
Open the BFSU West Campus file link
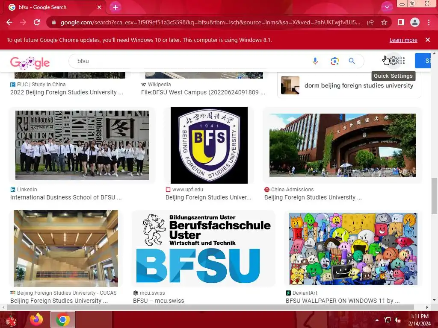pyautogui.click(x=203, y=92)
